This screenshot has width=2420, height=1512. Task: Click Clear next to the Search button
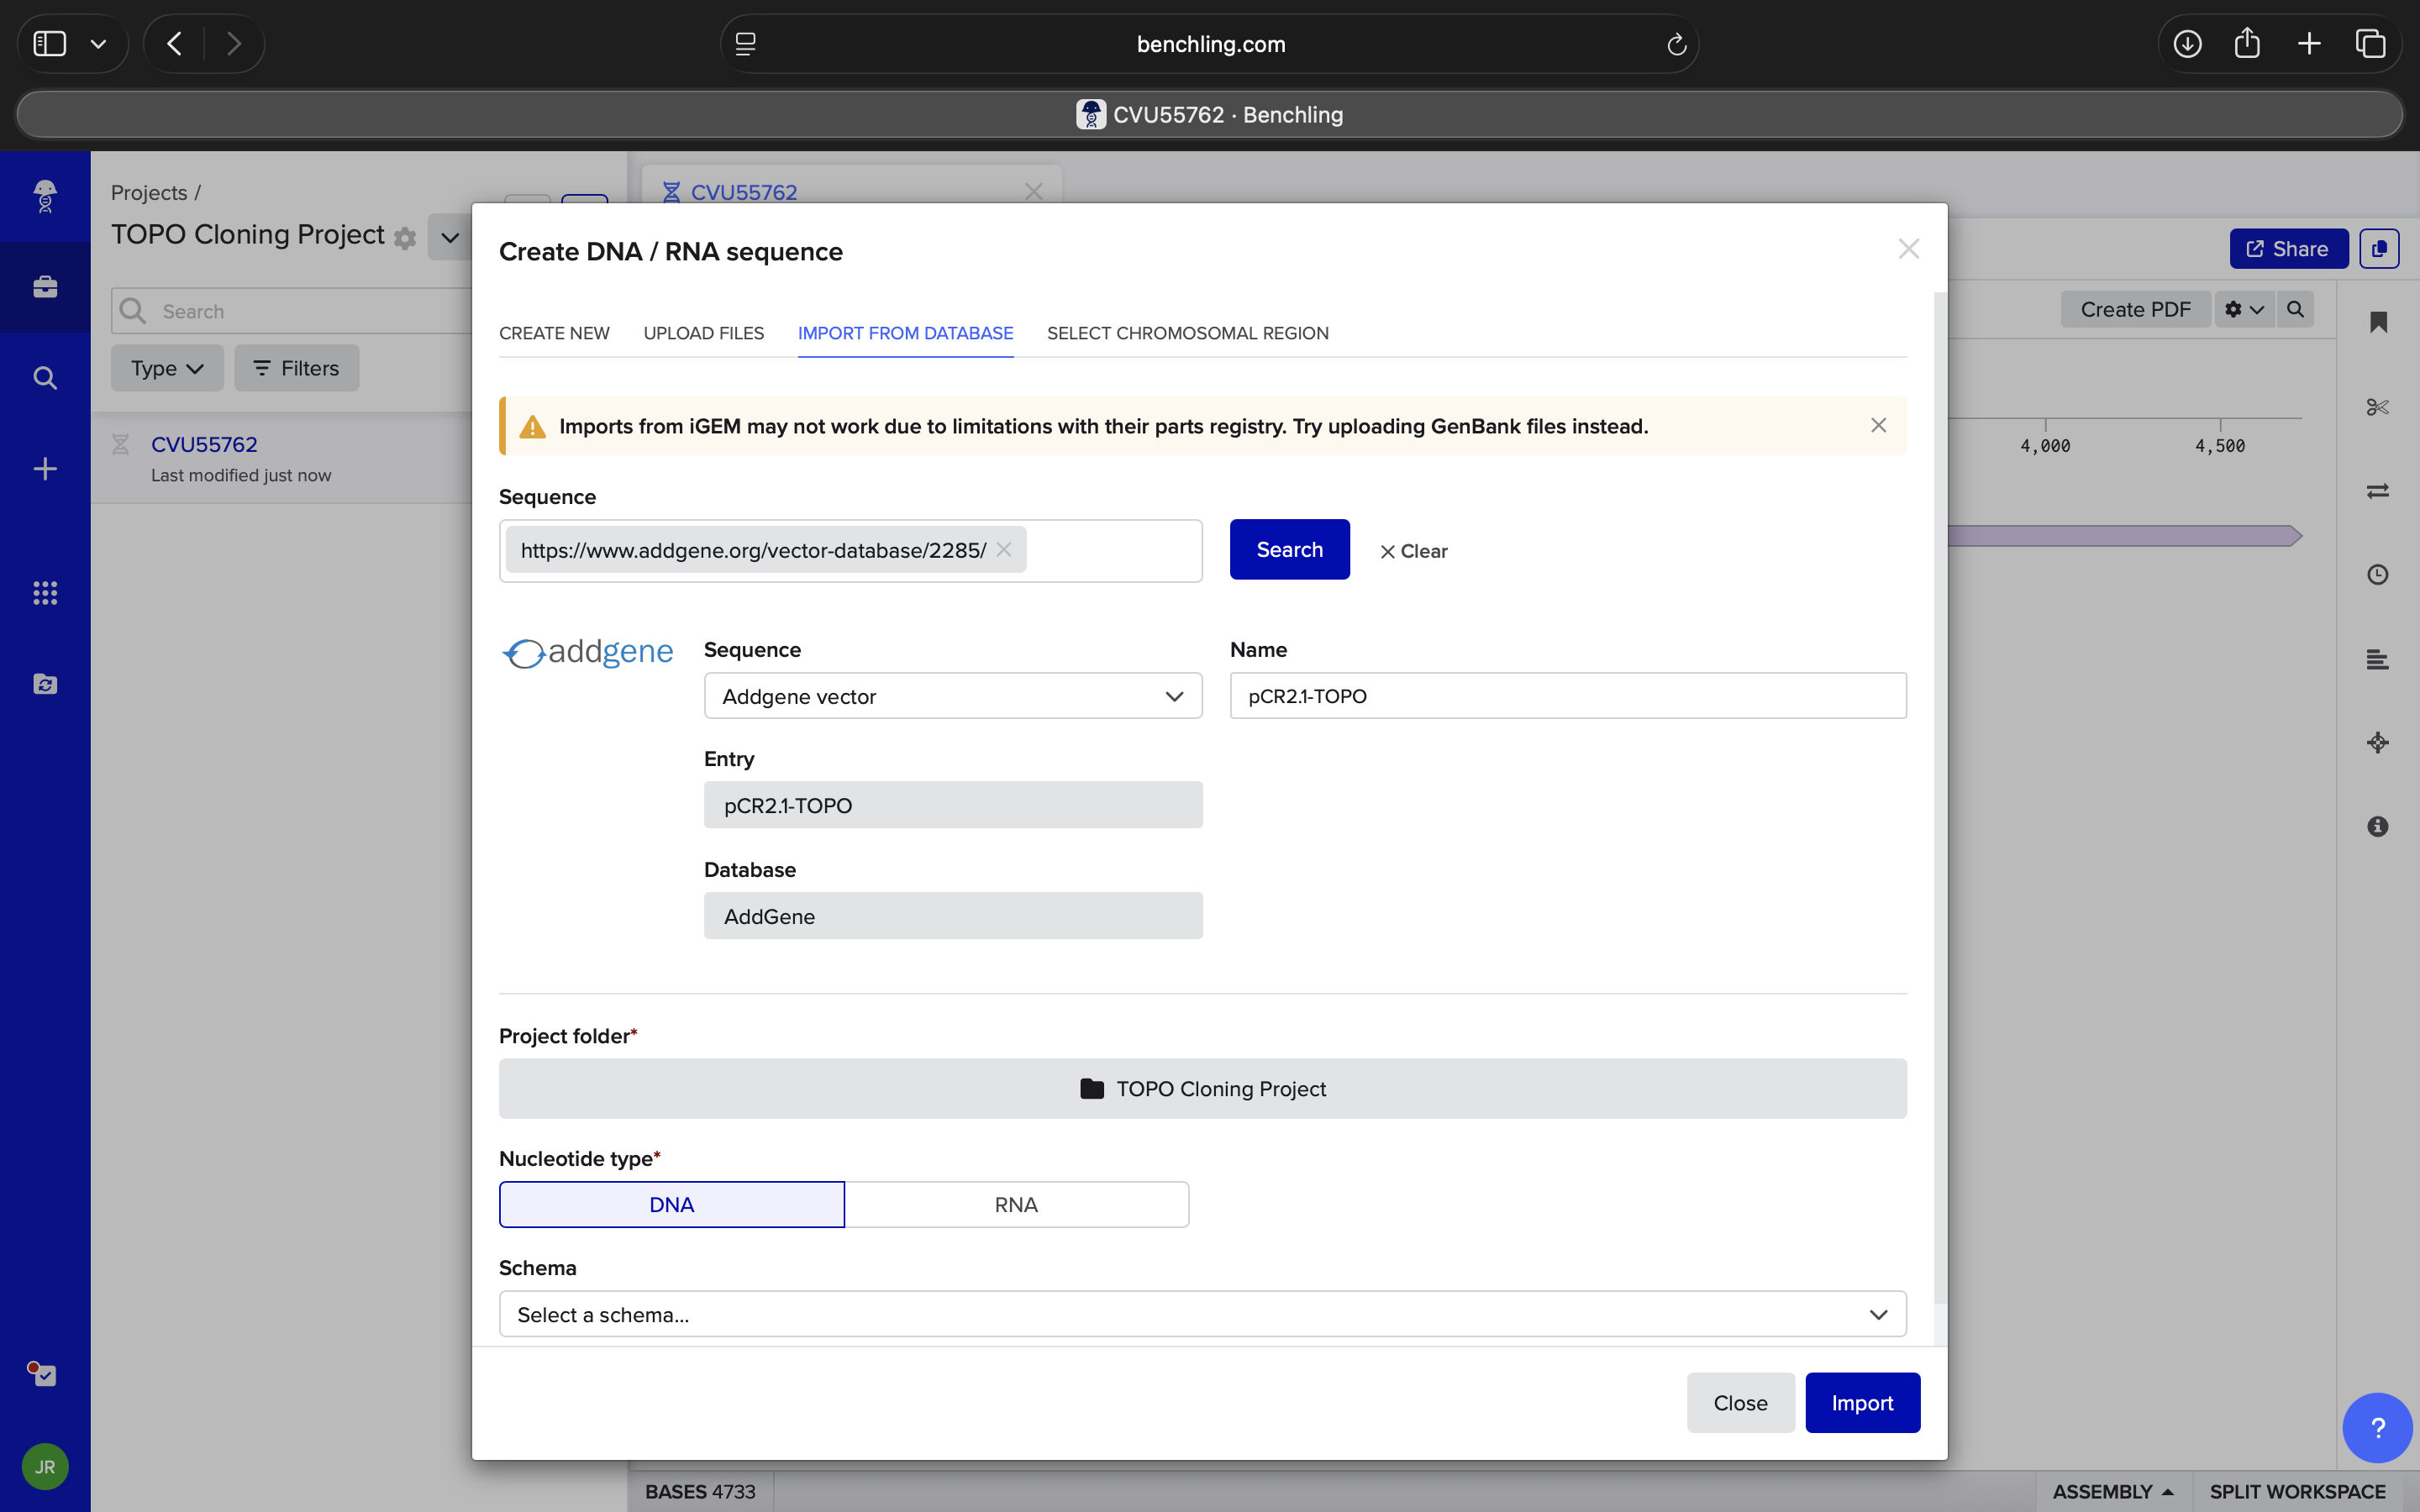[x=1414, y=551]
